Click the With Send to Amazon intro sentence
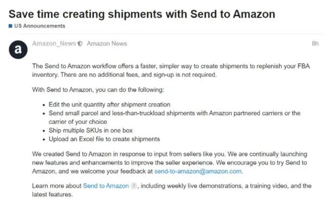Screen dimensions: 325x206 98,90
